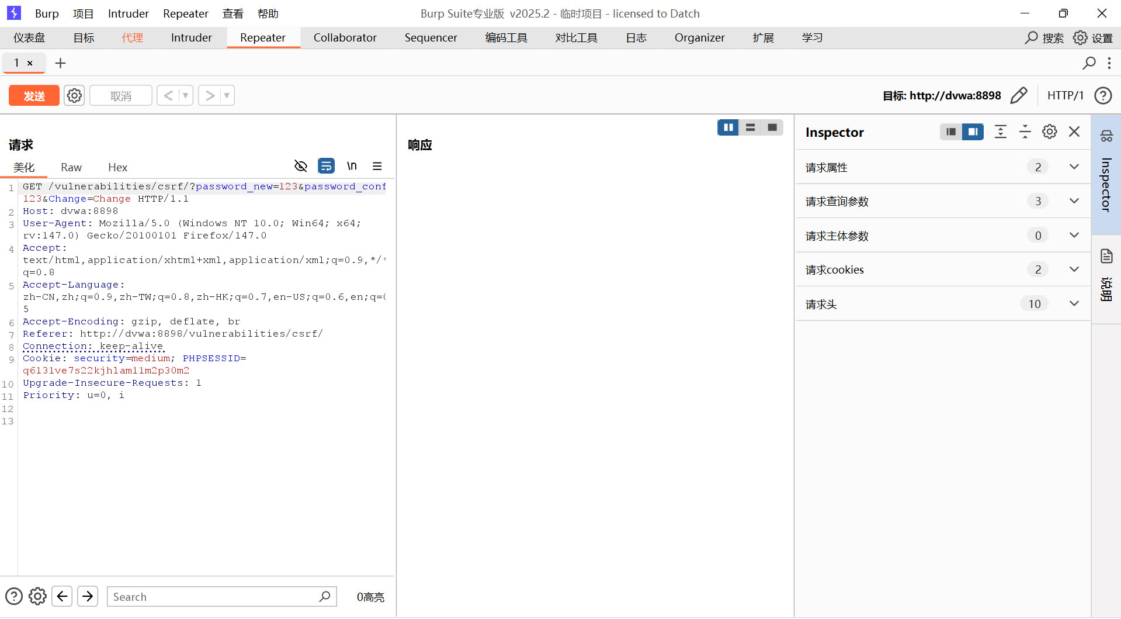The height and width of the screenshot is (619, 1121).
Task: Click the 取消 cancel button
Action: [121, 95]
